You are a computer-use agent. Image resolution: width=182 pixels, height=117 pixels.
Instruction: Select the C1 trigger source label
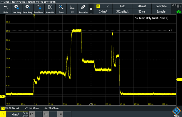(x=98, y=6)
